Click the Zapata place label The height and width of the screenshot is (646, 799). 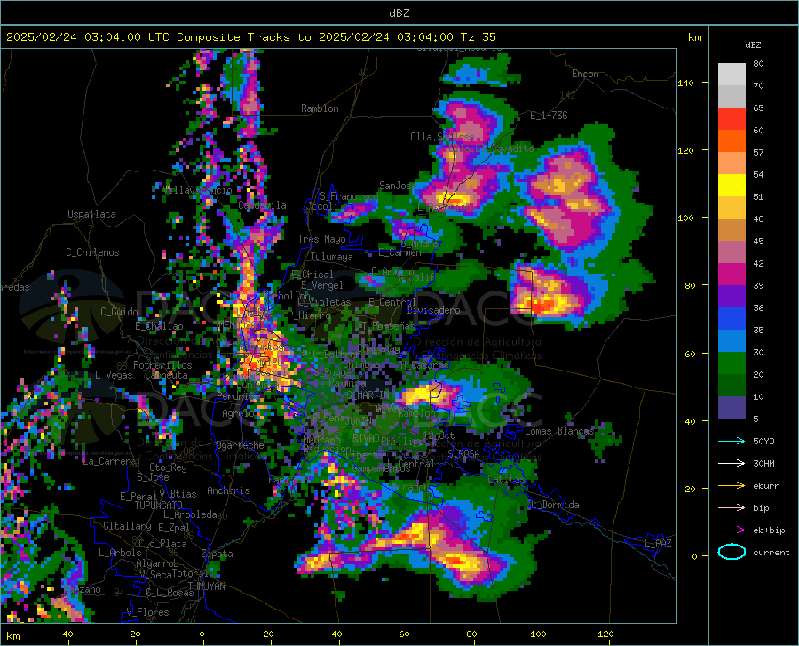[x=218, y=554]
